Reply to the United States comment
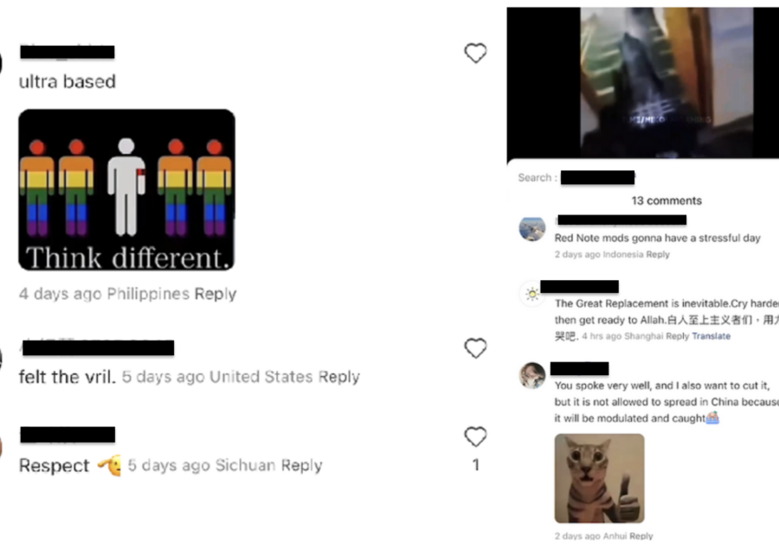 [338, 377]
